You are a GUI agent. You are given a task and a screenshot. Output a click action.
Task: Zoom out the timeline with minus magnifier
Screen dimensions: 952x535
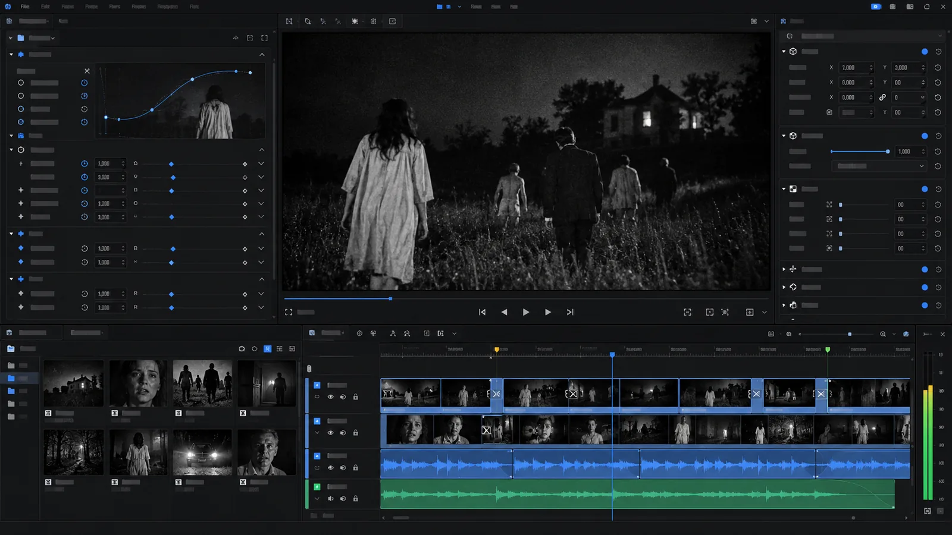pyautogui.click(x=789, y=334)
